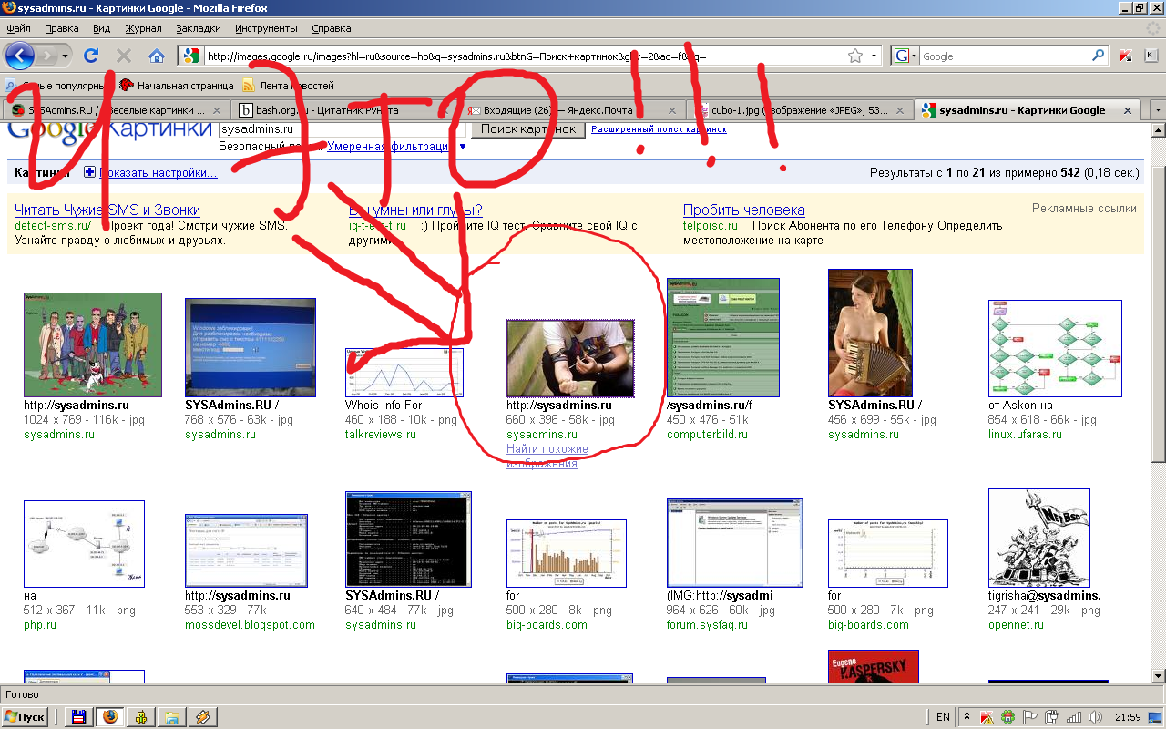Open the Файл menu
This screenshot has width=1166, height=729.
18,28
